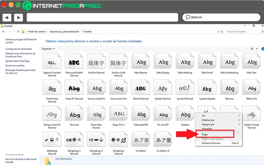Viewport: 264px width, 165px height.
Task: Select the Symbol Normal font icon
Action: click(185, 88)
